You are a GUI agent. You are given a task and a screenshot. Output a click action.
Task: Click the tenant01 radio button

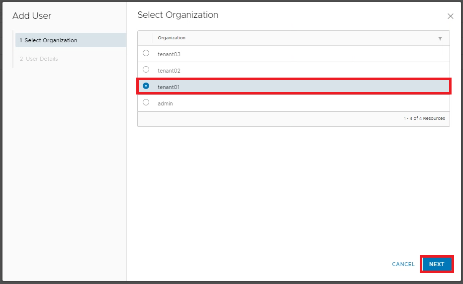coord(146,86)
